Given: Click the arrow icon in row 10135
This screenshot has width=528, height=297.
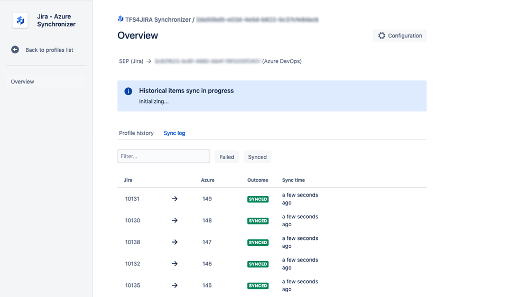Looking at the screenshot, I should [174, 285].
